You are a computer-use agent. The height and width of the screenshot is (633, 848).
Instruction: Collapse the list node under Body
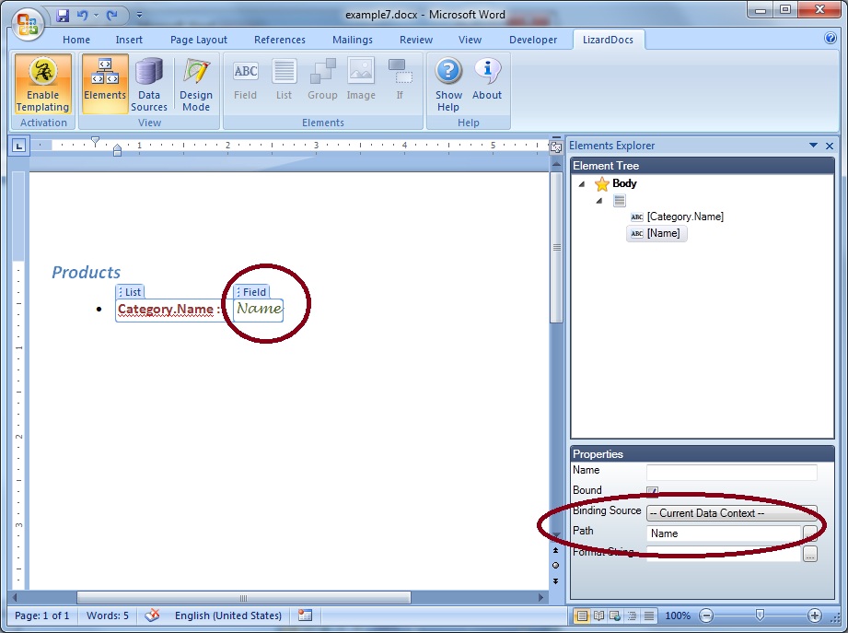tap(599, 201)
